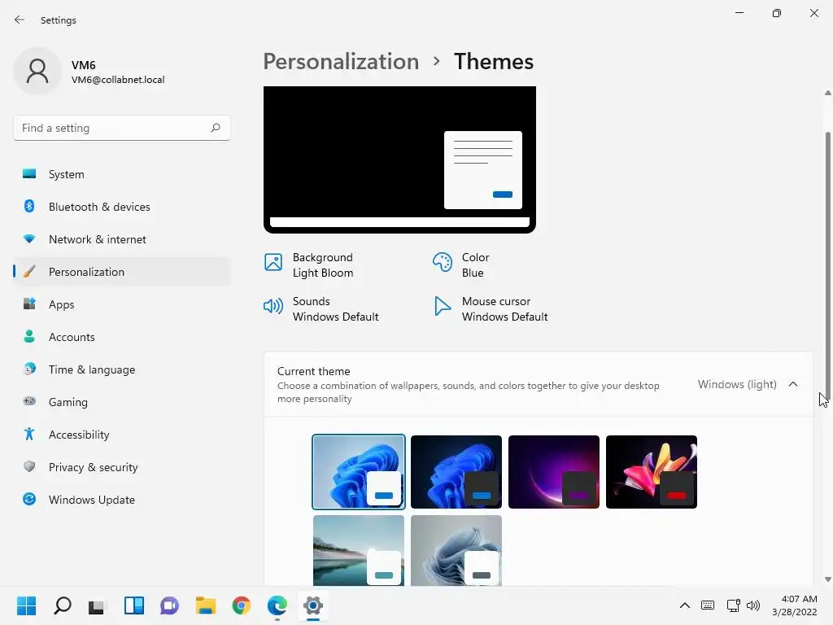This screenshot has height=625, width=833.
Task: Launch Google Chrome from taskbar
Action: pos(241,605)
